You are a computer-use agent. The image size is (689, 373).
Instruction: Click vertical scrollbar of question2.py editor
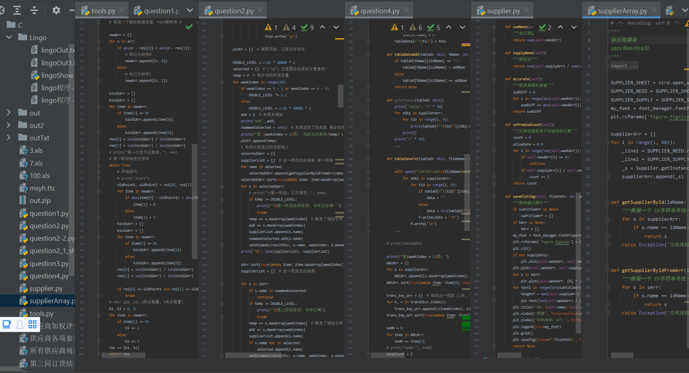[340, 96]
